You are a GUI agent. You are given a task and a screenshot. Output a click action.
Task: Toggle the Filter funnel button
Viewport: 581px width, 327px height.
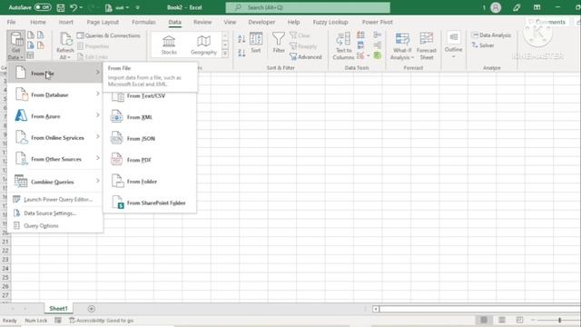279,43
